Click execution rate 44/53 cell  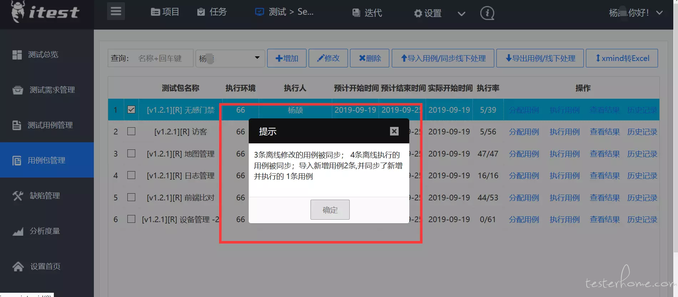pos(488,198)
